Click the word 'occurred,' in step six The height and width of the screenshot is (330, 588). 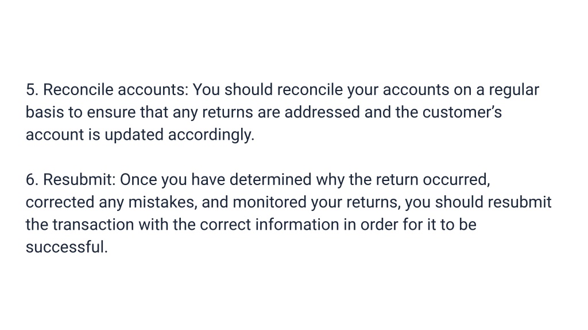click(x=457, y=179)
